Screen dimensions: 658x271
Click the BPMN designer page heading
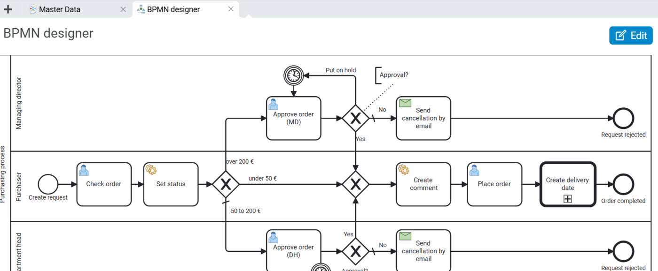[48, 33]
